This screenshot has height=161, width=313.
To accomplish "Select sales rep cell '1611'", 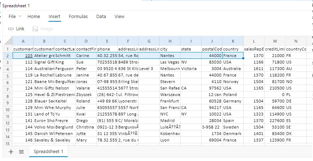I will click(254, 69).
